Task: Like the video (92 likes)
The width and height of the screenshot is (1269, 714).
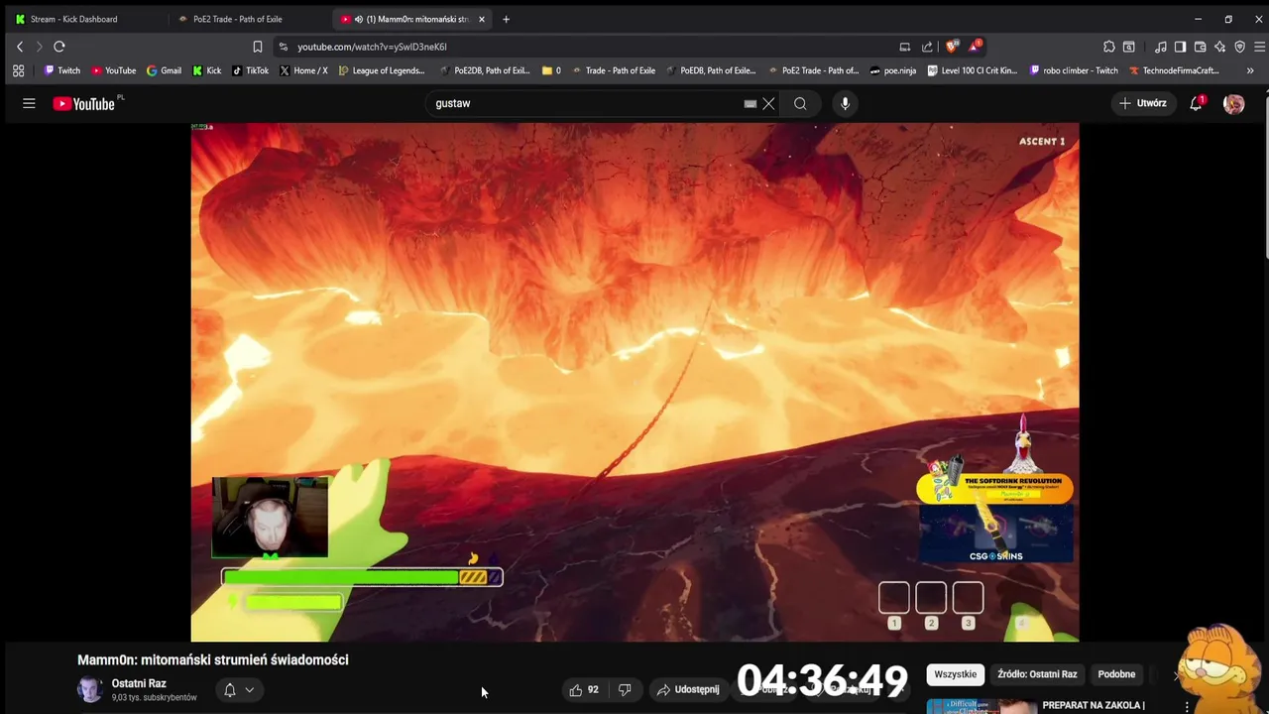Action: (584, 689)
